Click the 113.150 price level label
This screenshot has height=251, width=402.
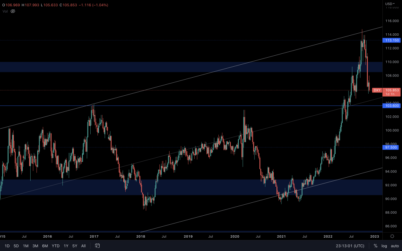click(391, 40)
